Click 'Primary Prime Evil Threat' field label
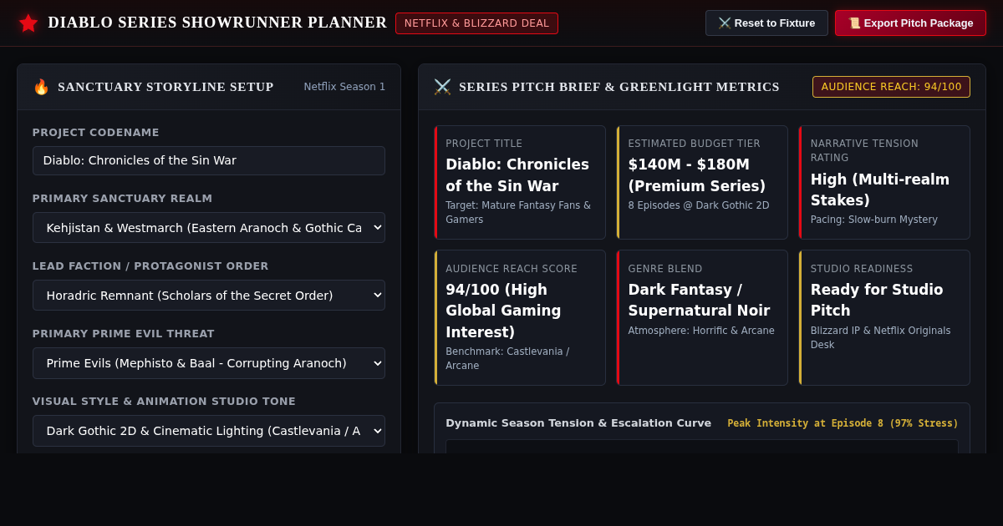 [124, 334]
